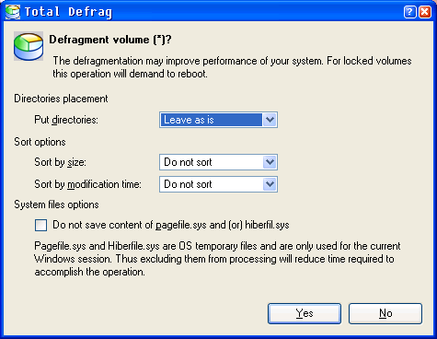Close the Total Defrag dialog
Image resolution: width=437 pixels, height=339 pixels.
(x=425, y=12)
